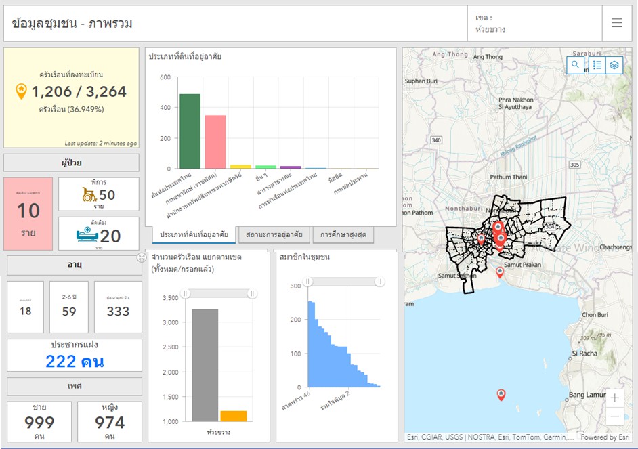Open the map layers stack icon
The width and height of the screenshot is (638, 449).
[614, 65]
